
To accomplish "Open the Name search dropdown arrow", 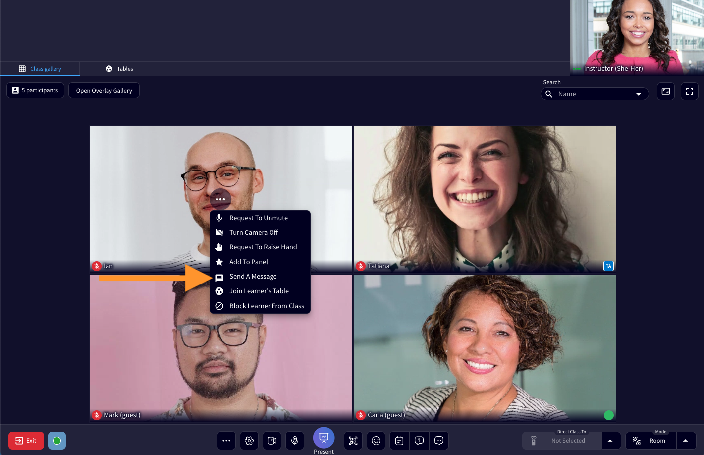I will (638, 93).
